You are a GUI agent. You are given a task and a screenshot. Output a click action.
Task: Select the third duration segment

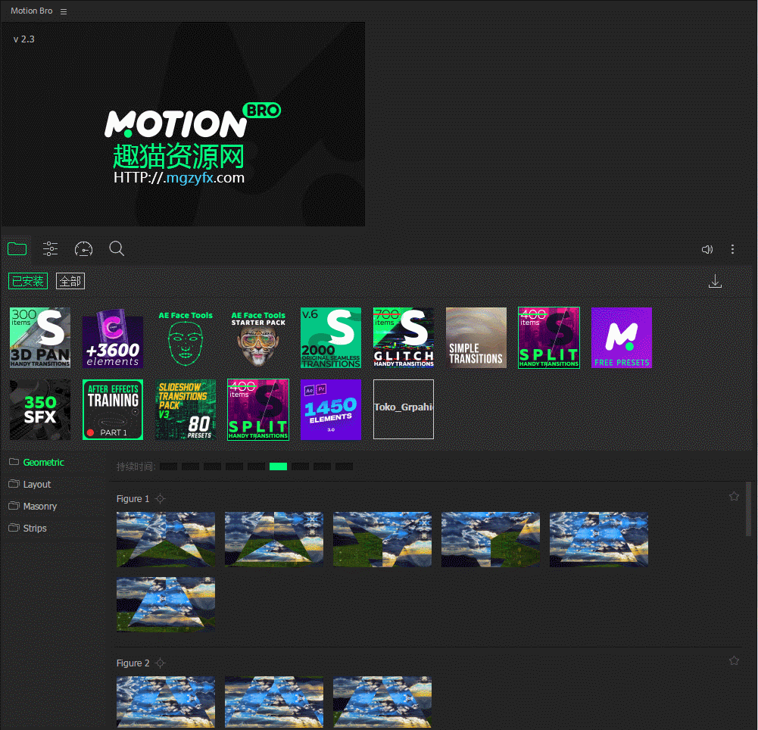tap(212, 466)
